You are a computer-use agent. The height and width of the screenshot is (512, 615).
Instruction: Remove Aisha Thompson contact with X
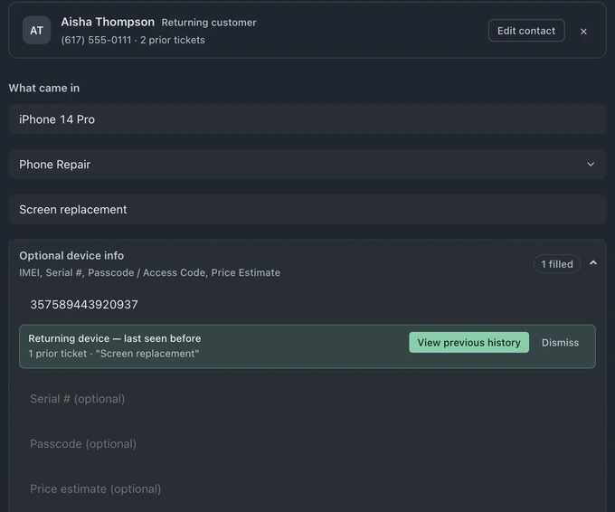(583, 32)
